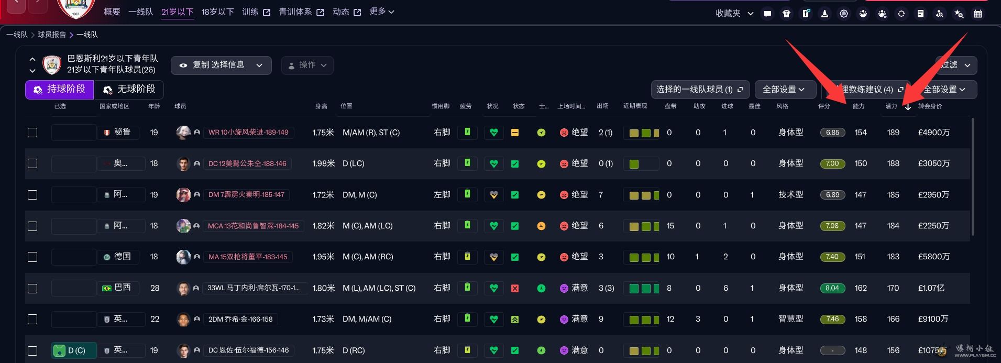Tick the checkbox for WR 10小旋风柴进 row
Image resolution: width=1001 pixels, height=363 pixels.
[x=32, y=133]
